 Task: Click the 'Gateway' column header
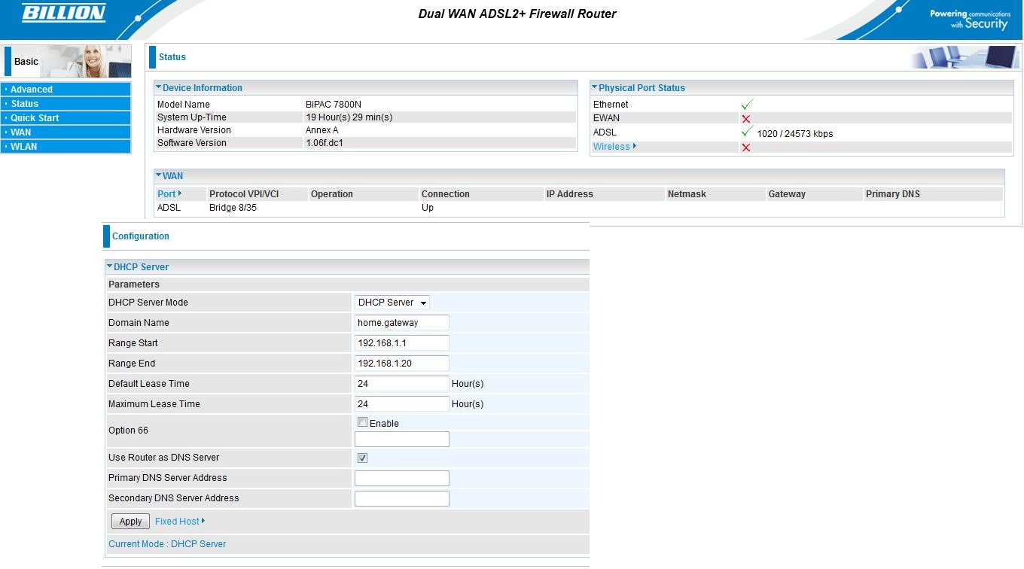[787, 194]
